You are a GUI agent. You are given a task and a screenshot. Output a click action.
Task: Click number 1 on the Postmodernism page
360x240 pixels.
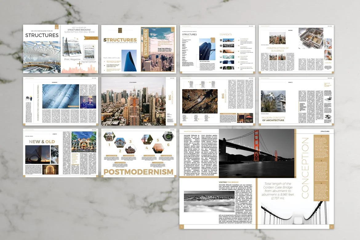[109, 145]
